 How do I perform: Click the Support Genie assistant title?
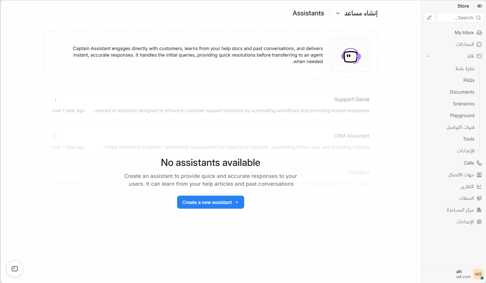[x=352, y=99]
